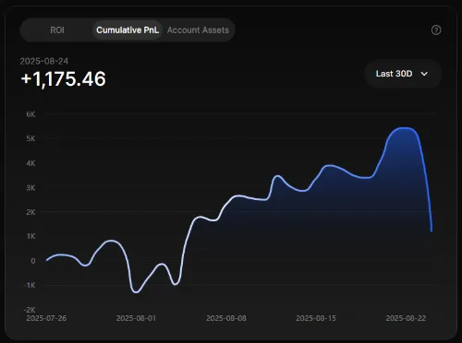The height and width of the screenshot is (343, 462).
Task: Click the 4K y-axis label
Action: 30,163
